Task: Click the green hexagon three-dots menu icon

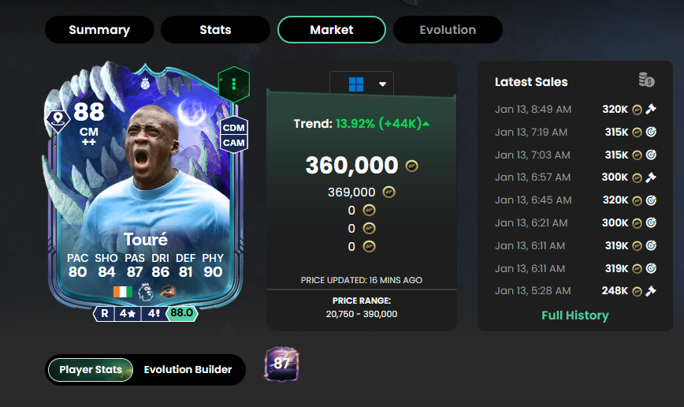Action: (234, 84)
